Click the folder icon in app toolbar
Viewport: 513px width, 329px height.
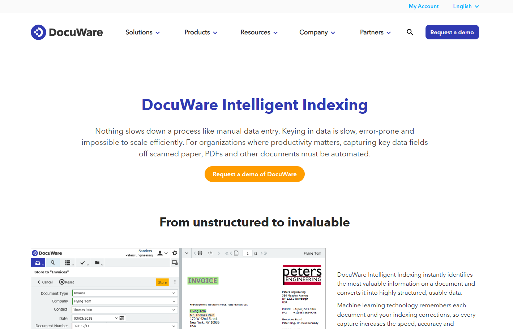(x=97, y=263)
